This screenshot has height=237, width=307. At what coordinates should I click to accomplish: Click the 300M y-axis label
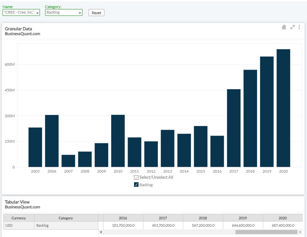tap(10, 116)
